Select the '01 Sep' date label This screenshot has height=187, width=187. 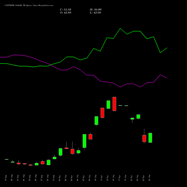60,178
